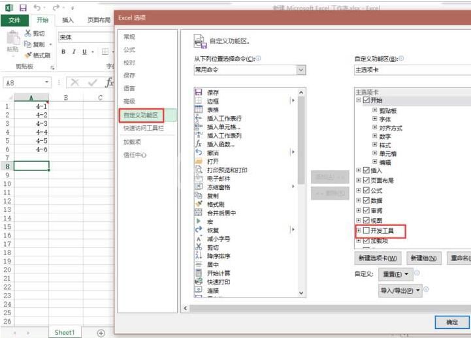Click the formula bar confirm checkmark
471x338 pixels.
point(93,82)
